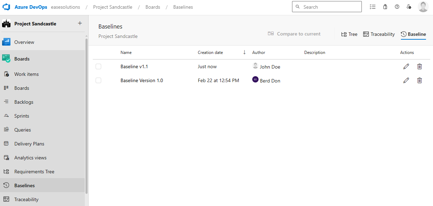
Task: Delete Baseline Version 1.0 with trash icon
Action: coord(420,80)
